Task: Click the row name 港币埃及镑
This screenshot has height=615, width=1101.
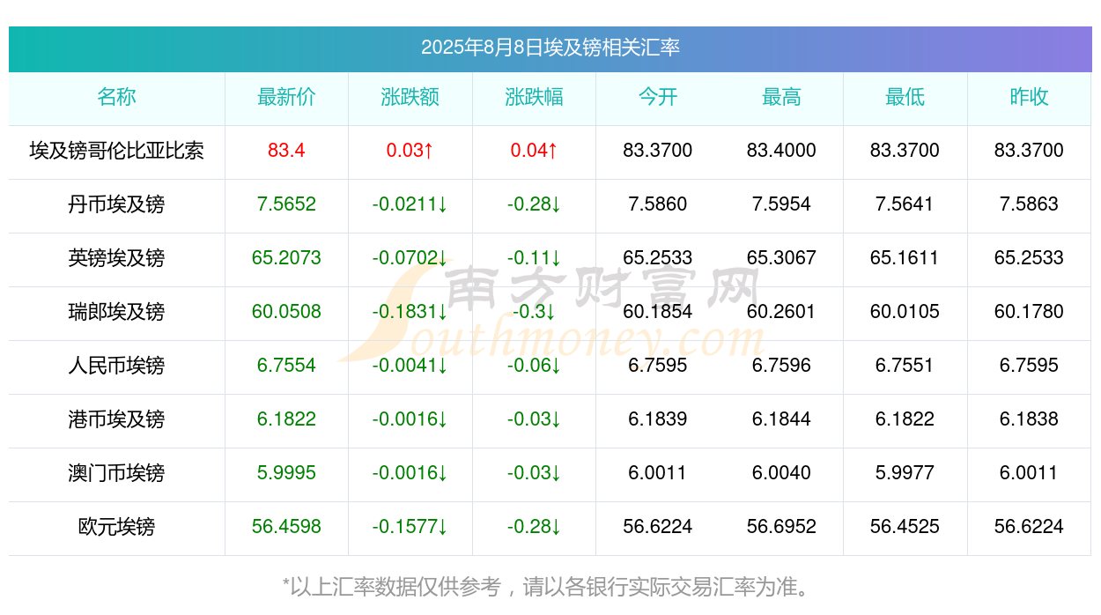Action: [x=116, y=419]
